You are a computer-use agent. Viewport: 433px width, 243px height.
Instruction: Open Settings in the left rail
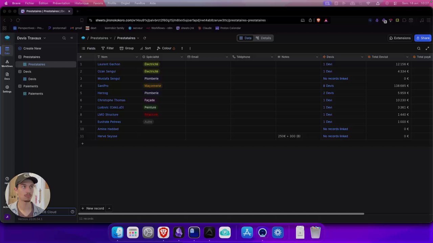[7, 89]
